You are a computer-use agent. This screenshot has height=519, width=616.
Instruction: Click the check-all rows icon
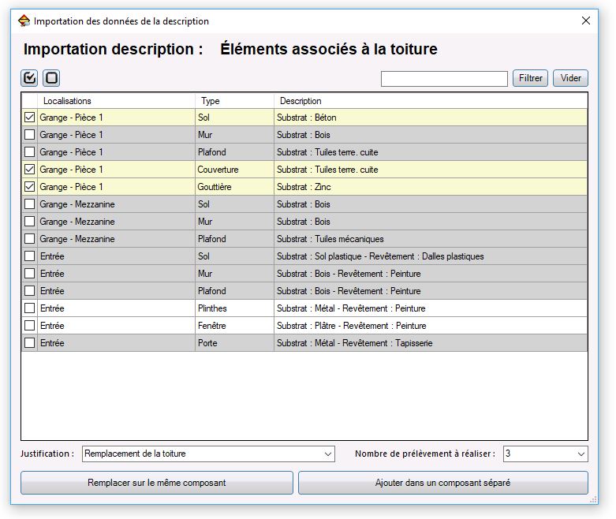pos(29,78)
